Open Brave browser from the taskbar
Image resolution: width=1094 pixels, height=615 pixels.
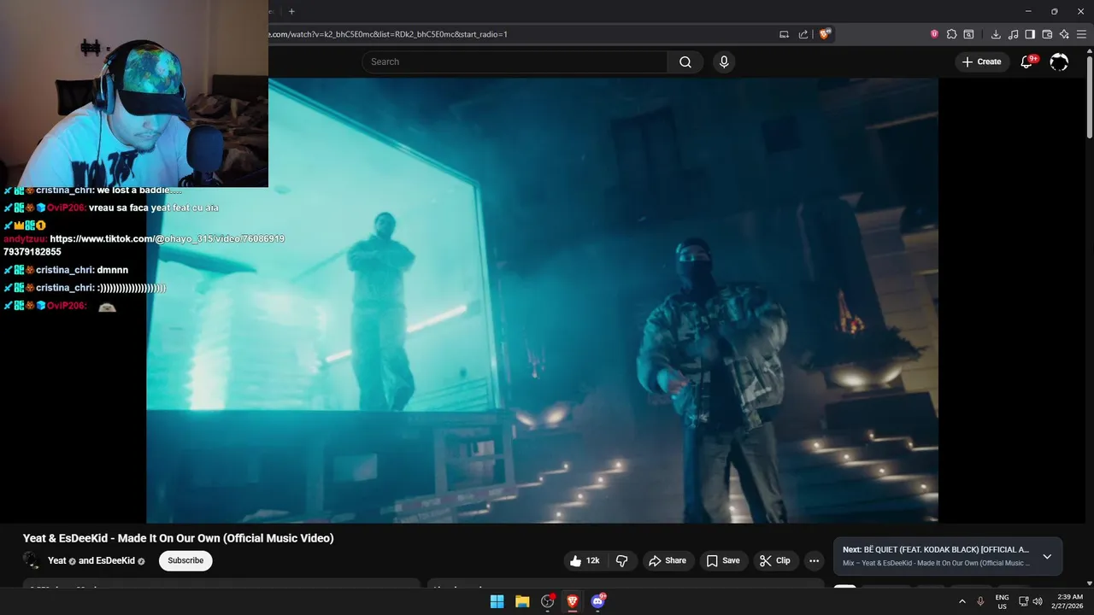click(573, 601)
